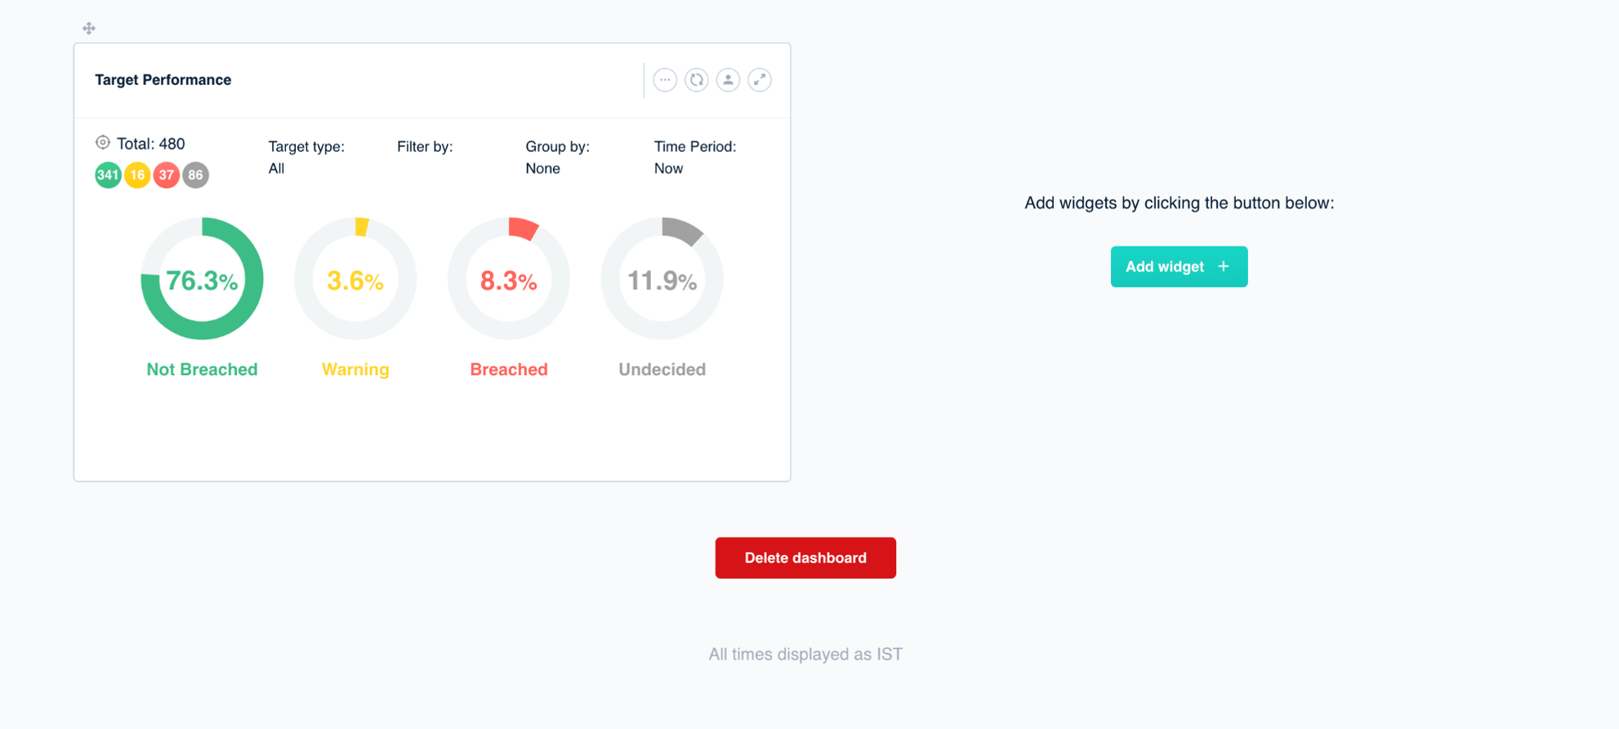1619x729 pixels.
Task: Click the move widget drag handle icon
Action: [89, 29]
